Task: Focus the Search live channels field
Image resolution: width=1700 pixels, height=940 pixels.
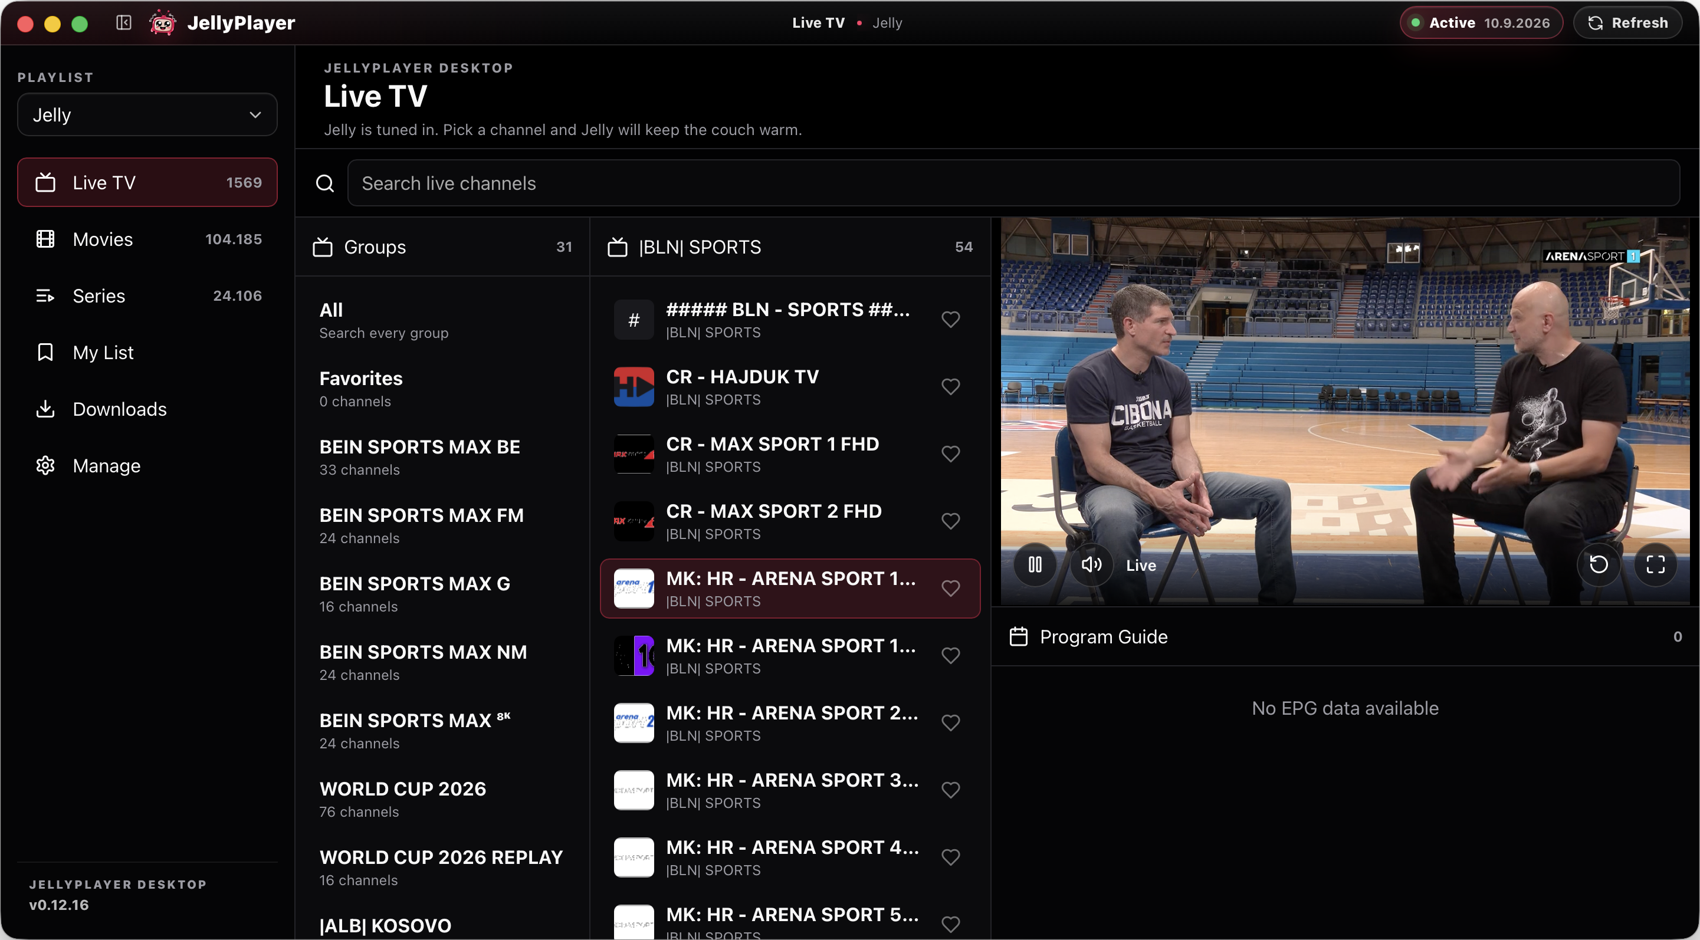Action: click(x=1013, y=183)
